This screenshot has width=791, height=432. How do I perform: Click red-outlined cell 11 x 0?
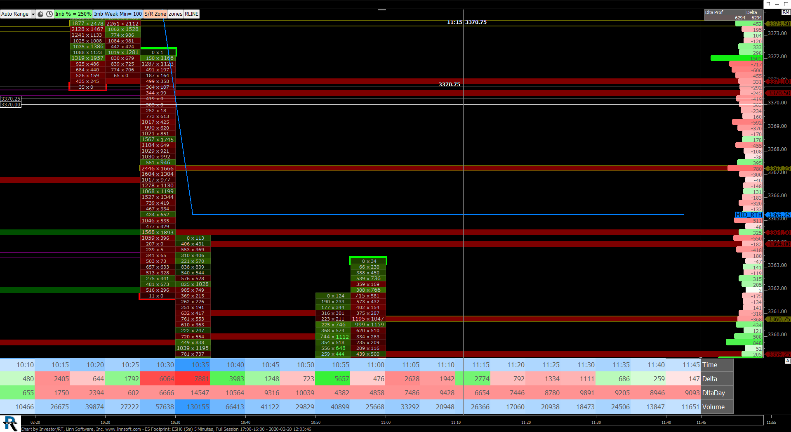pos(157,296)
